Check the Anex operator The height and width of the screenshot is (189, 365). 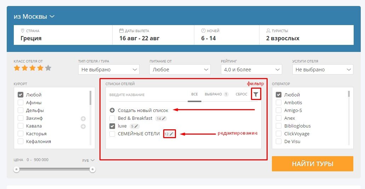[x=279, y=118]
